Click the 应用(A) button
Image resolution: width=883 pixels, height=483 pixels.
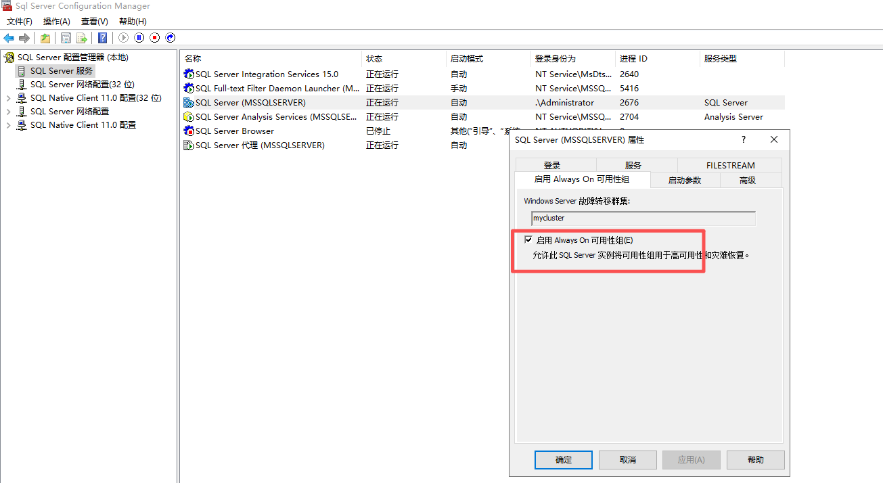692,460
